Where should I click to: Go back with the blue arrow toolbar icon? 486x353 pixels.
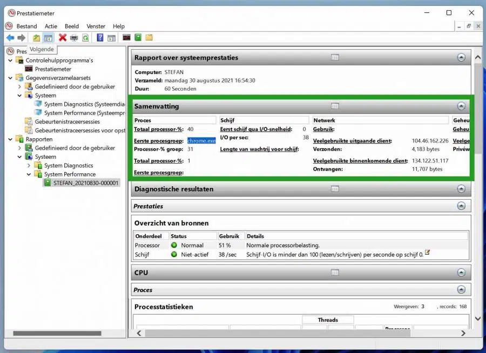(x=10, y=38)
